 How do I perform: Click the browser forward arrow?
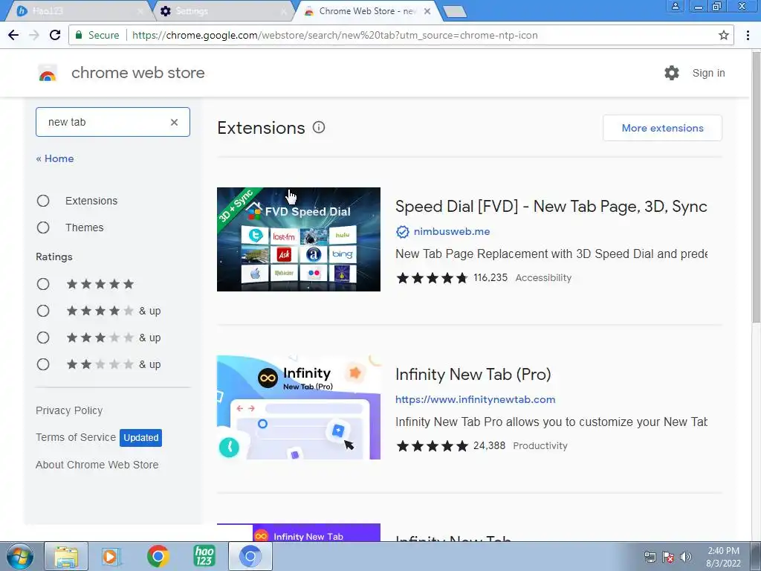tap(34, 35)
